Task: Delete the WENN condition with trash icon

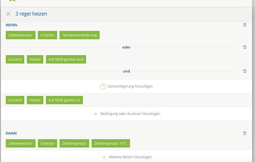Action: tap(245, 25)
